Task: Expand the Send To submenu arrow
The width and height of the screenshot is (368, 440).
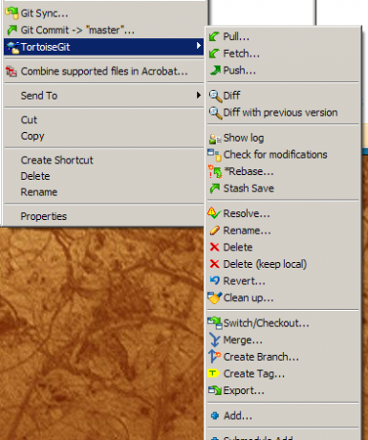Action: (x=199, y=95)
